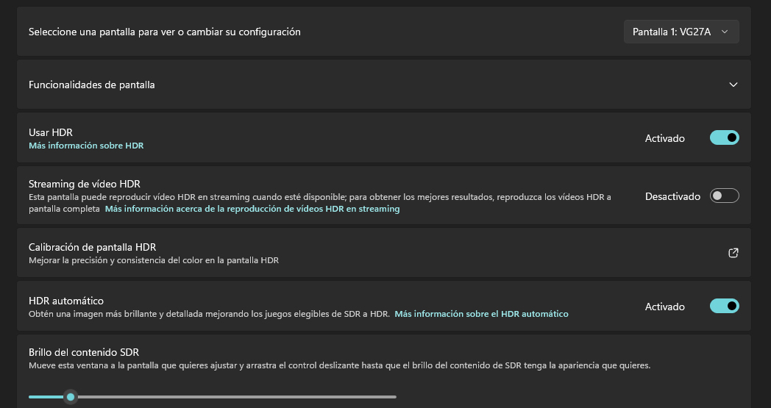Turn off the Usar HDR toggle
Screen dimensions: 771x408
click(x=725, y=137)
